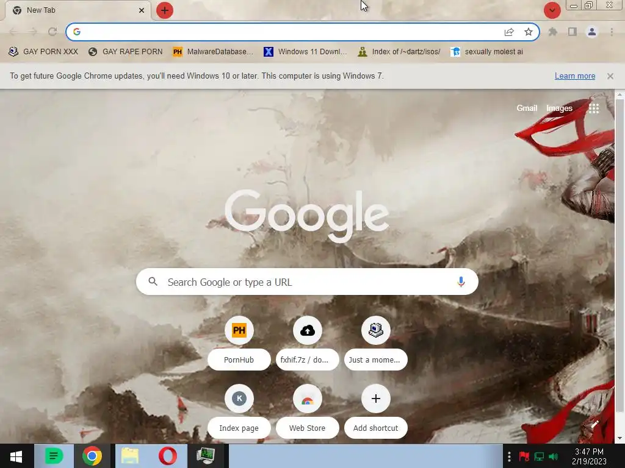Bookmark this tab with the star icon
The image size is (625, 468).
[x=529, y=32]
